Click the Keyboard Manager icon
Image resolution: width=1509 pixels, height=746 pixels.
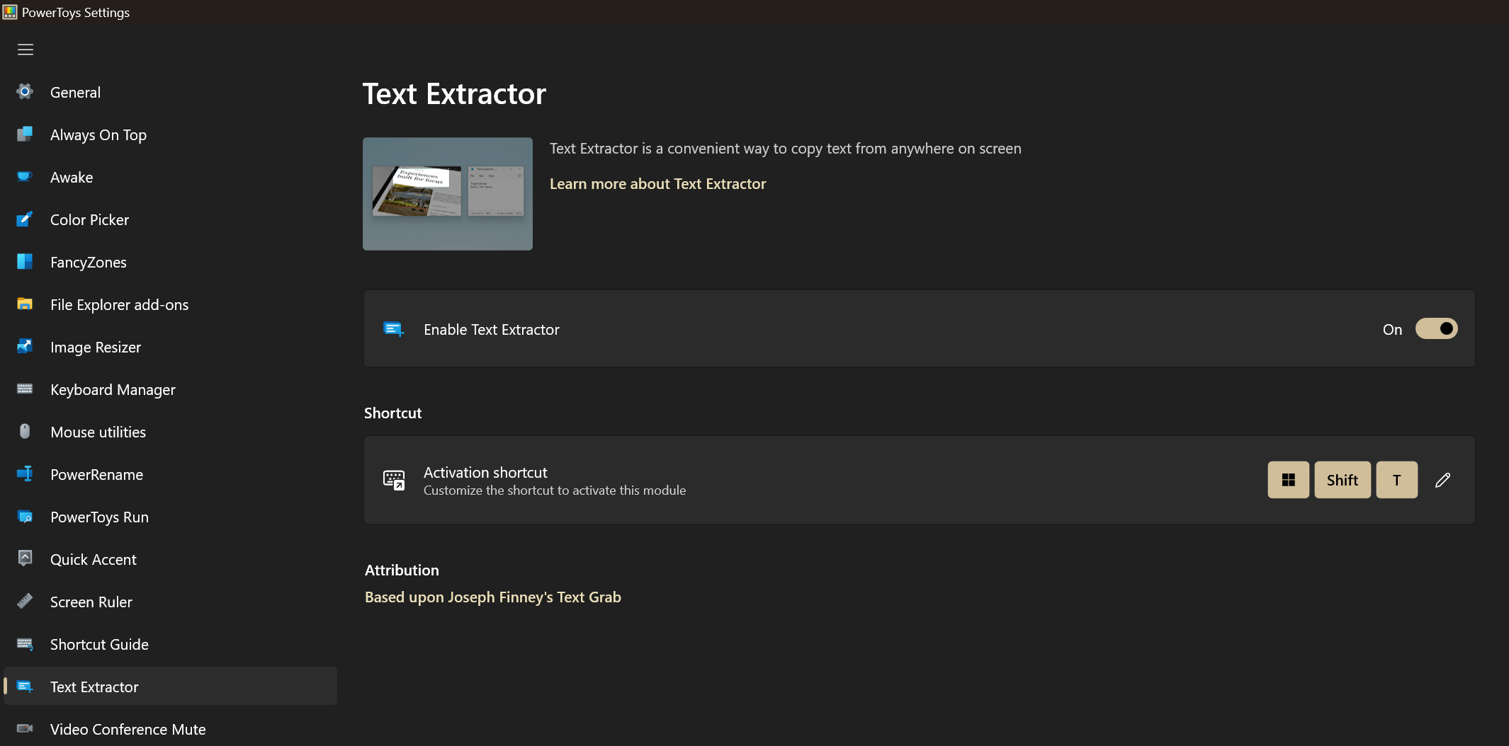[x=25, y=389]
